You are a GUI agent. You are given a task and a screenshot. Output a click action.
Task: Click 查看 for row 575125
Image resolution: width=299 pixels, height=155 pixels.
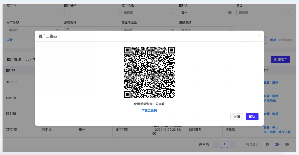point(267,96)
